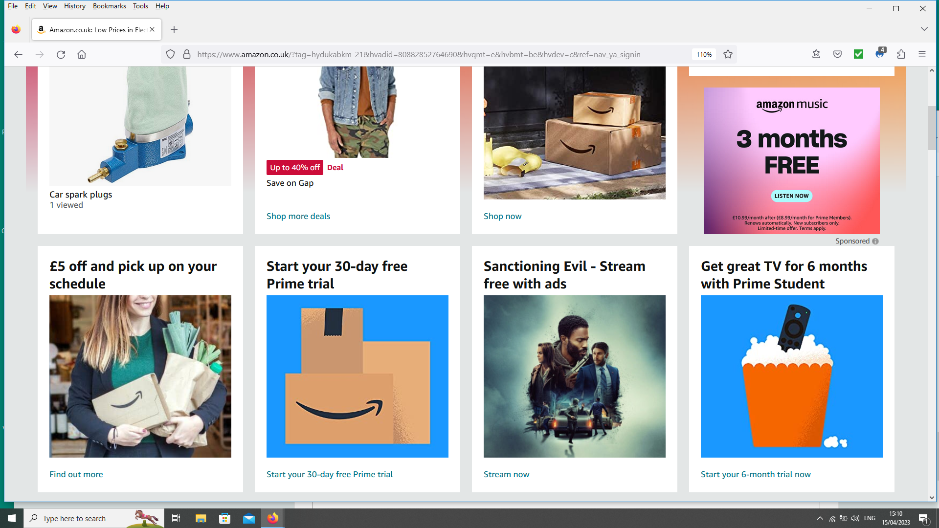Open the Help menu
Viewport: 939px width, 528px height.
(x=162, y=6)
